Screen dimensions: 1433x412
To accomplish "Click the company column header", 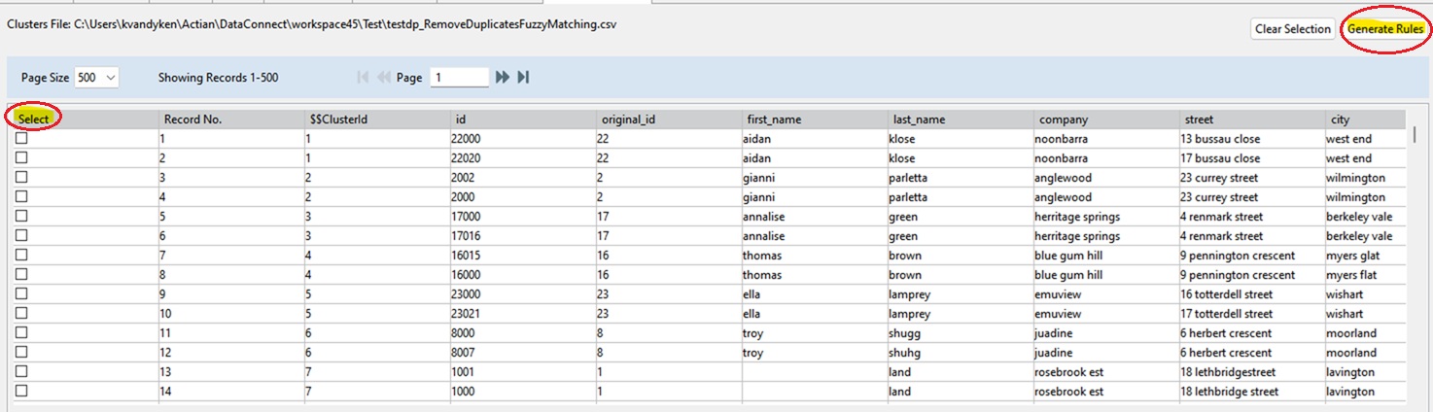I will pyautogui.click(x=1064, y=120).
